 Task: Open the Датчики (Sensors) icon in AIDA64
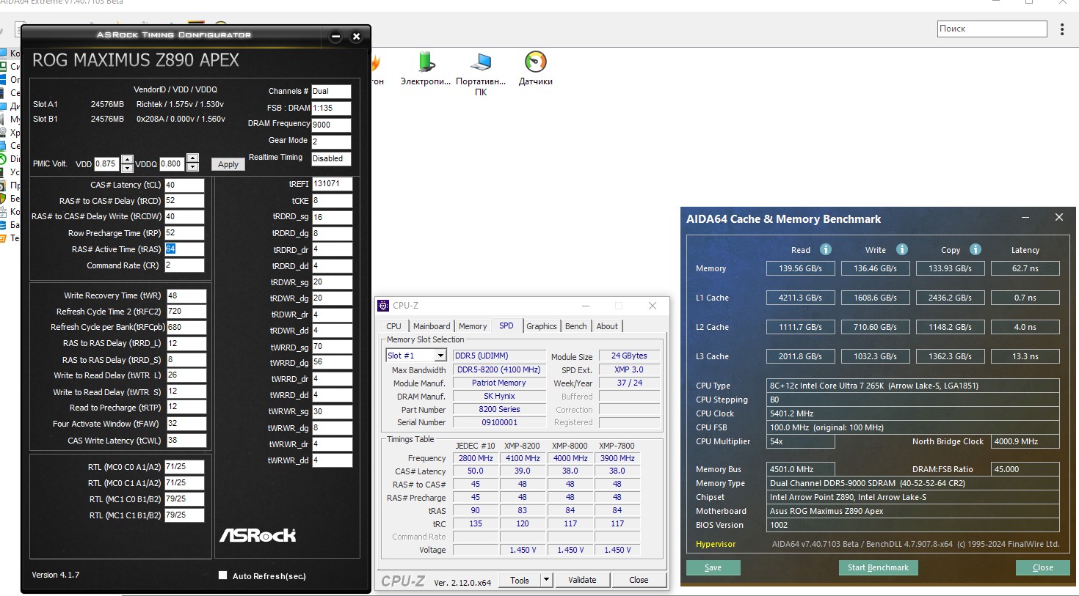536,68
